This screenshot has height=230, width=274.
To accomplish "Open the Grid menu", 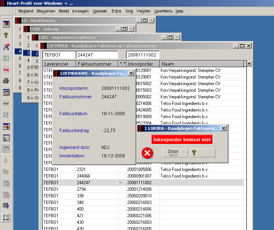I will (129, 11).
